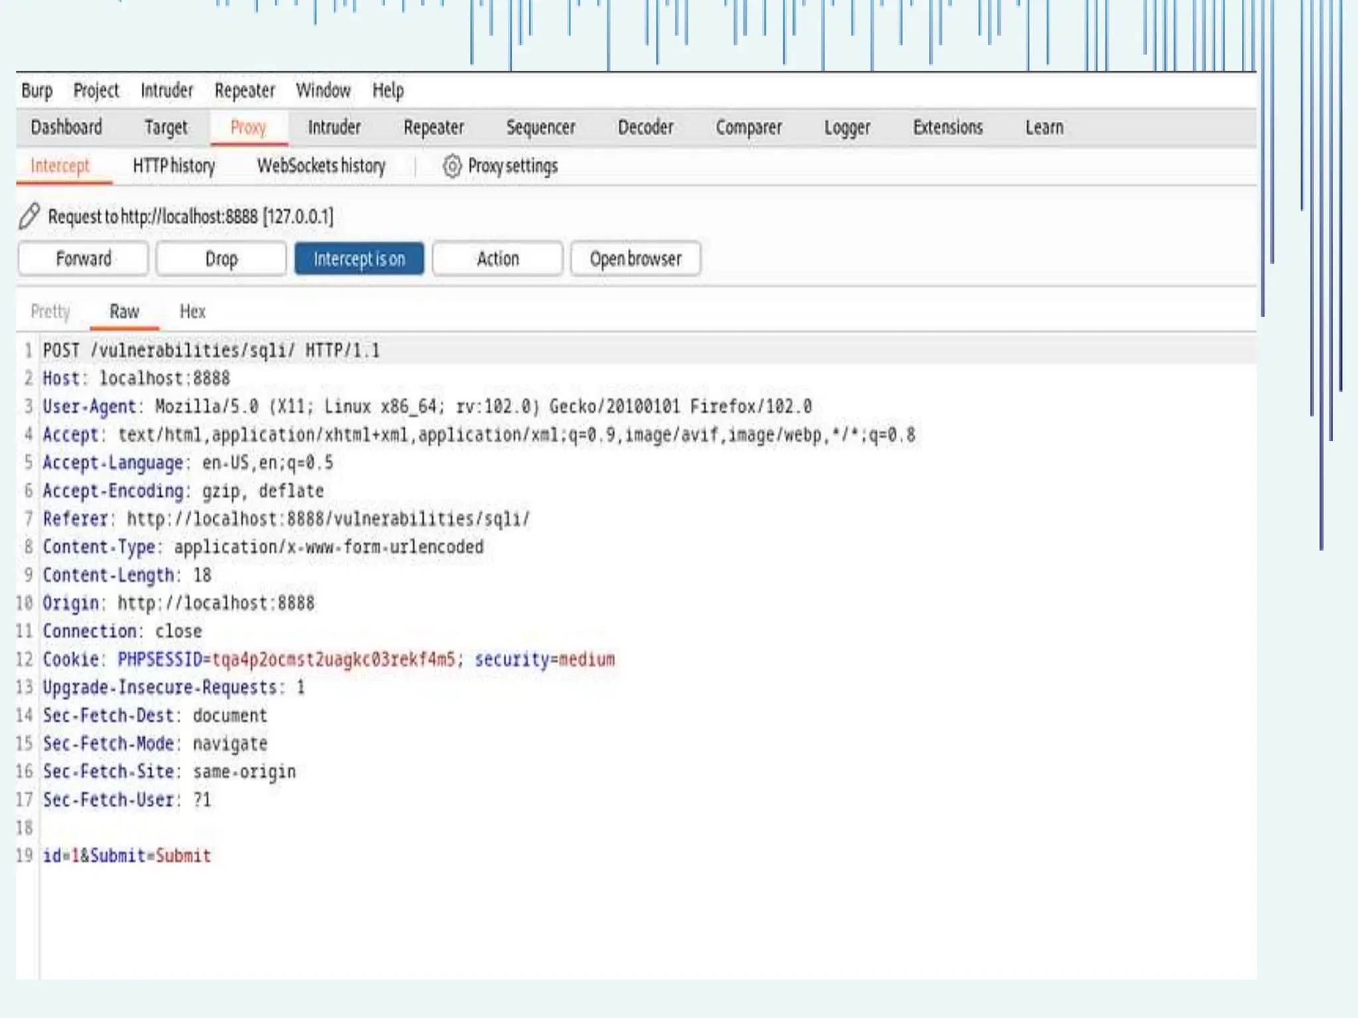Switch to HTTP history tab
Image resolution: width=1358 pixels, height=1018 pixels.
tap(174, 166)
